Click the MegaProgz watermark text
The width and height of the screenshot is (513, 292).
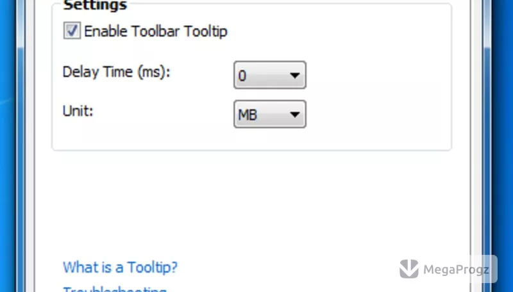click(456, 270)
